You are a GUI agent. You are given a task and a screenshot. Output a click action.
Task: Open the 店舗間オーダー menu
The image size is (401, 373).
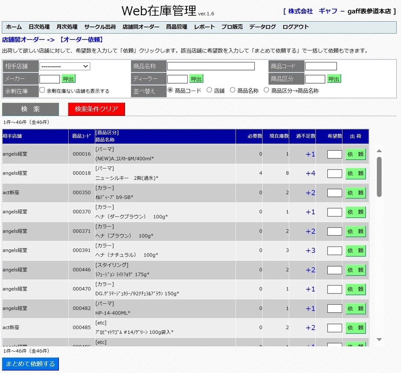tap(141, 27)
